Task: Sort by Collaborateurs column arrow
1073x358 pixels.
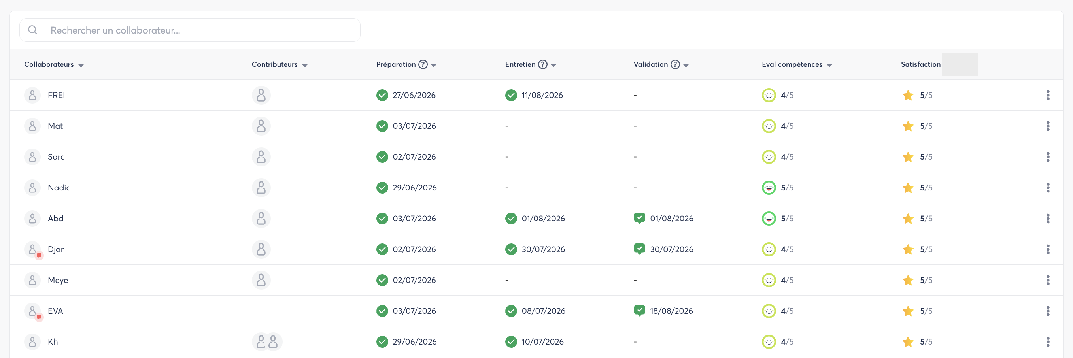Action: (x=81, y=65)
